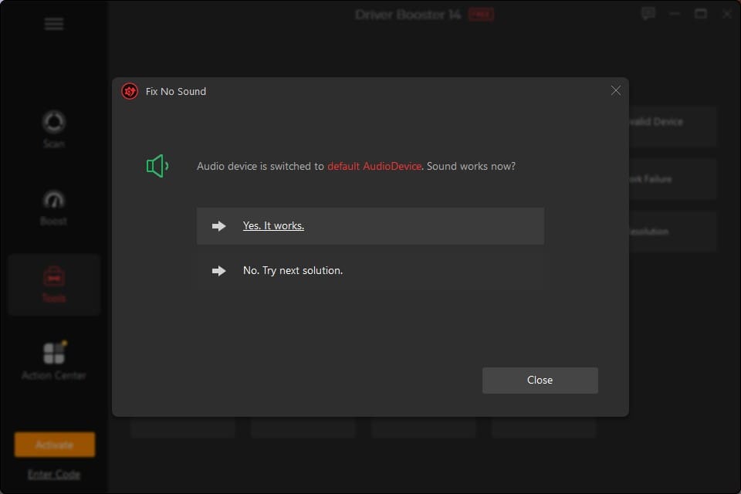Click the Enter Code link
741x494 pixels.
(x=54, y=474)
